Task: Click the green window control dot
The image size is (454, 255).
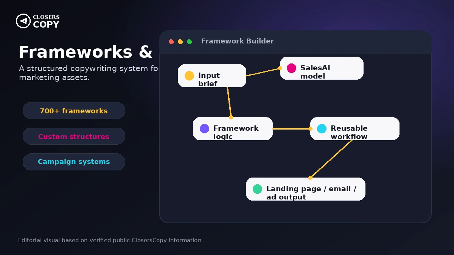Action: 189,42
